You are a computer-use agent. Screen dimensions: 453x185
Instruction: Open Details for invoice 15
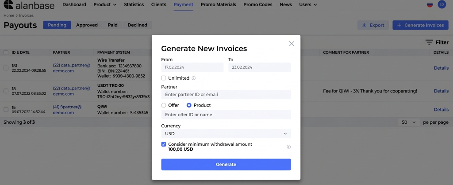(x=441, y=110)
